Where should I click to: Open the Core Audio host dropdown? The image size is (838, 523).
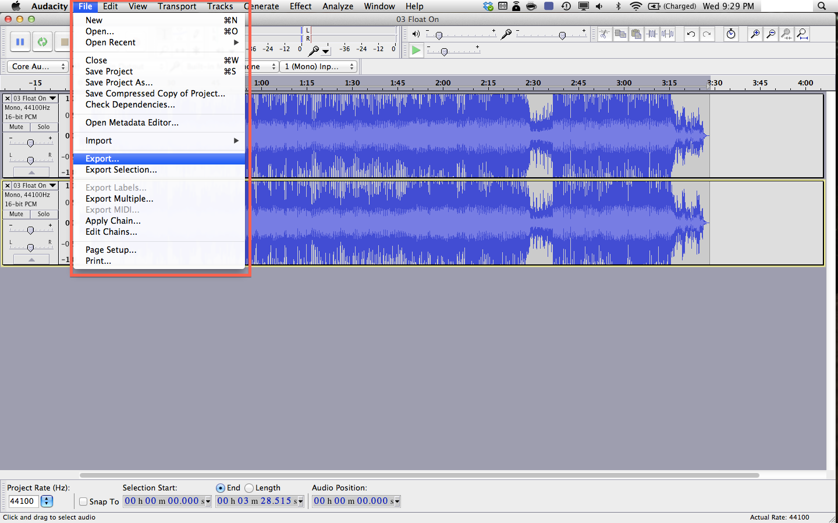tap(37, 67)
